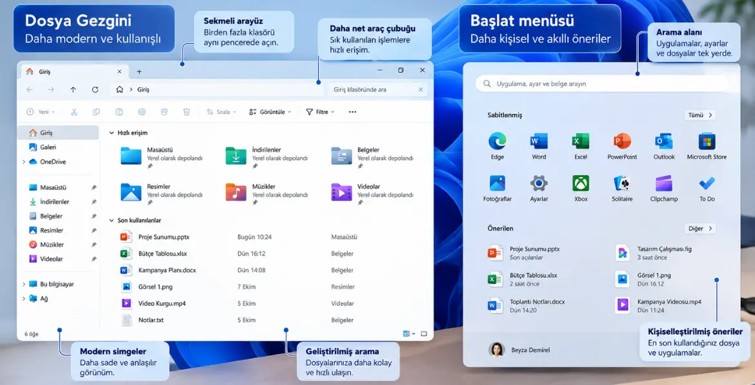Screen dimensions: 755x385
Task: Open the Masaüstü folder in Hızlı erişim
Action: (161, 156)
